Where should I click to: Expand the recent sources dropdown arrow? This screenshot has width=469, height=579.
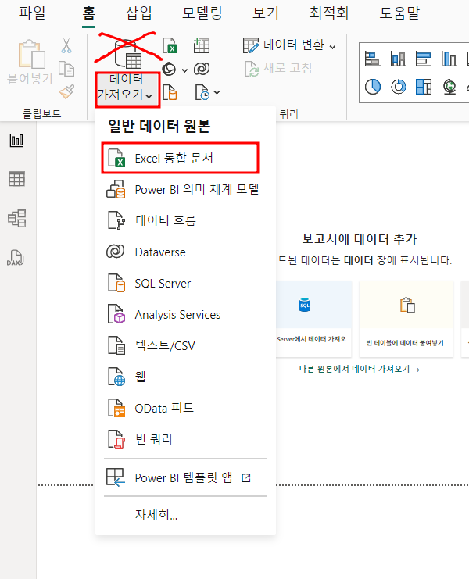[x=217, y=92]
